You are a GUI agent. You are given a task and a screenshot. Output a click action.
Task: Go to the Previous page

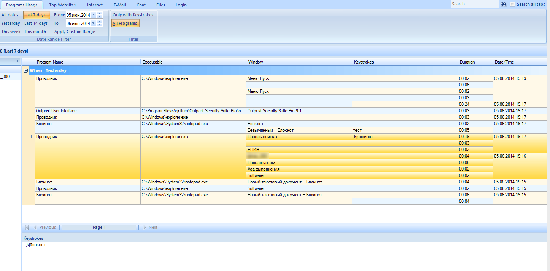tap(45, 228)
